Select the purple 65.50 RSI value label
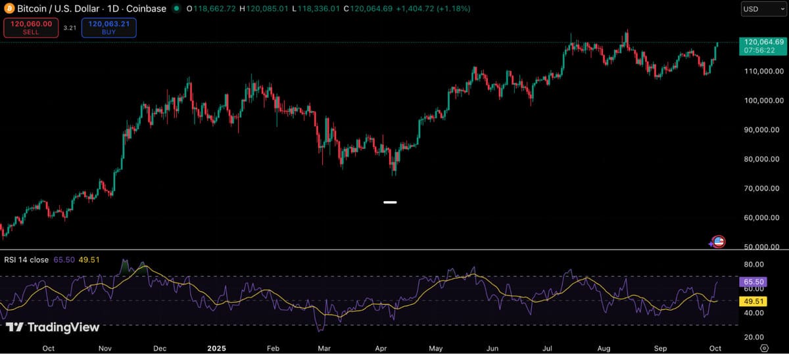This screenshot has width=789, height=354. point(753,282)
